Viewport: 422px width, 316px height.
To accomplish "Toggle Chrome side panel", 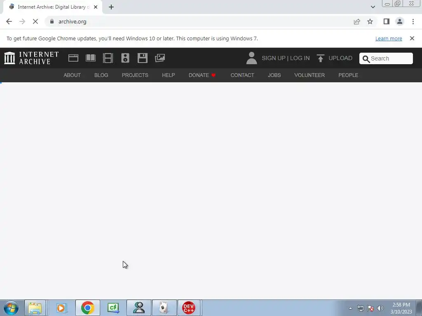I will [x=387, y=21].
